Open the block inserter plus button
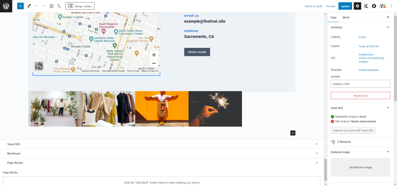The height and width of the screenshot is (186, 397). [20, 6]
